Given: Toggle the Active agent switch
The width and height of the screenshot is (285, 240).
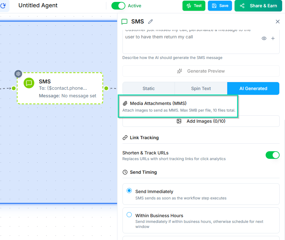Looking at the screenshot, I should tap(118, 6).
